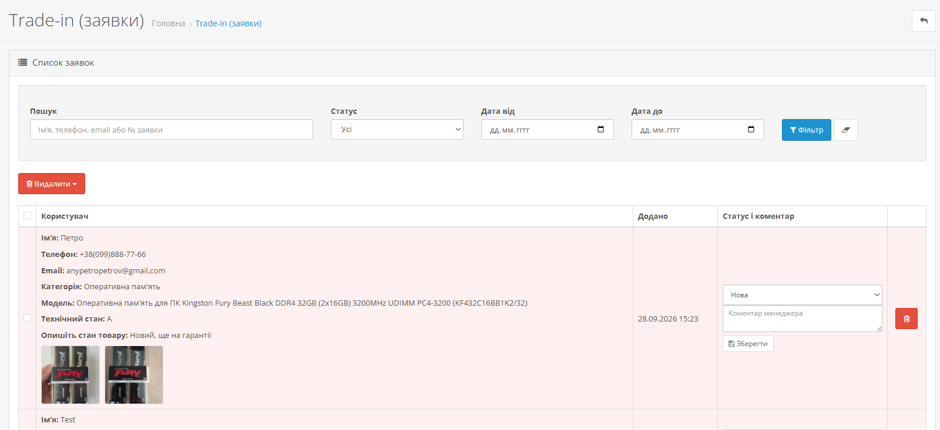Apply filters with the blue Фільтр button
This screenshot has height=430, width=940.
pyautogui.click(x=807, y=130)
